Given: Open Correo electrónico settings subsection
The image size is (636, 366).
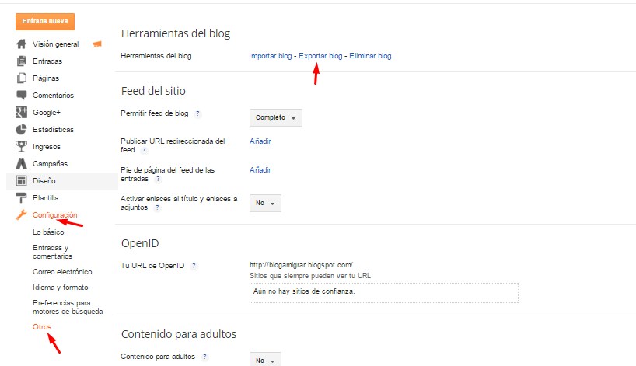Looking at the screenshot, I should [x=62, y=271].
